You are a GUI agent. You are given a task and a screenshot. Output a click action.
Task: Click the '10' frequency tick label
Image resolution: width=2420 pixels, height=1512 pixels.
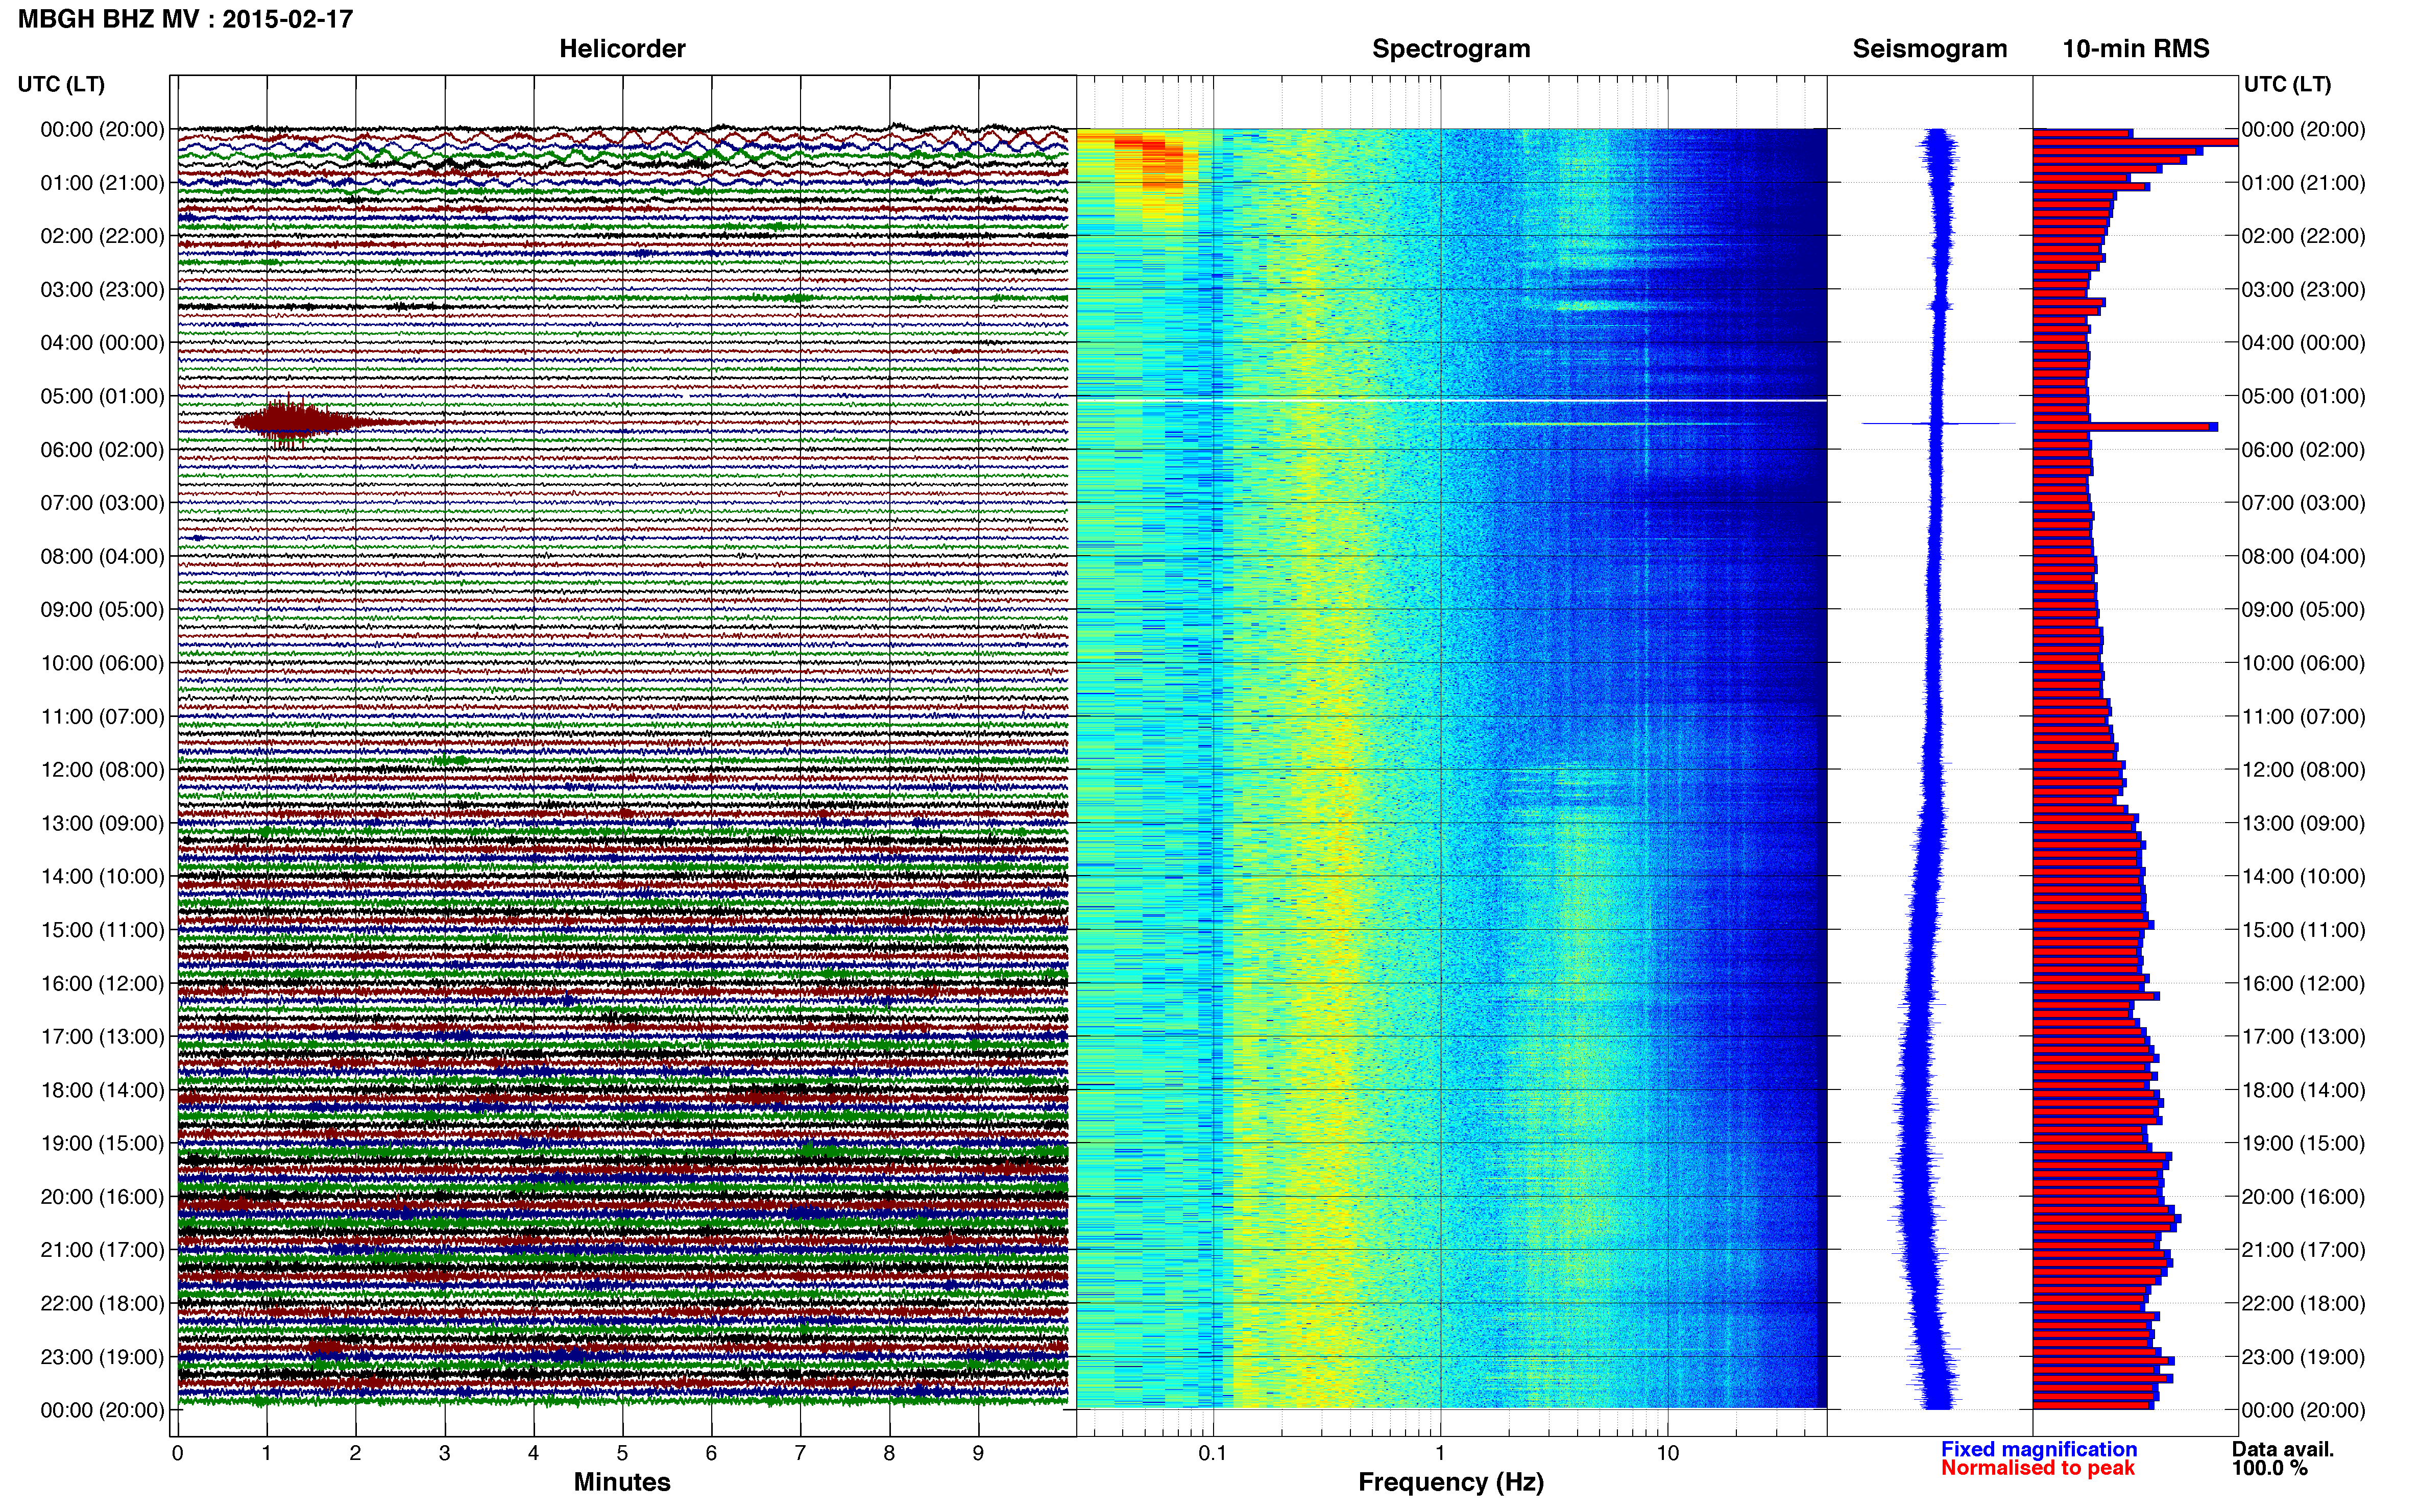click(x=1667, y=1453)
